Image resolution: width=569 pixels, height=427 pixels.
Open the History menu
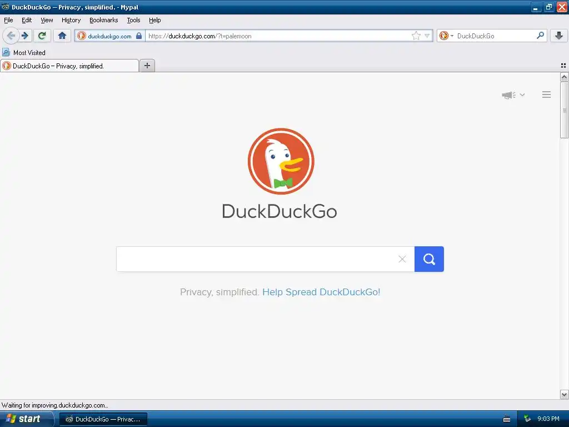[x=71, y=20]
